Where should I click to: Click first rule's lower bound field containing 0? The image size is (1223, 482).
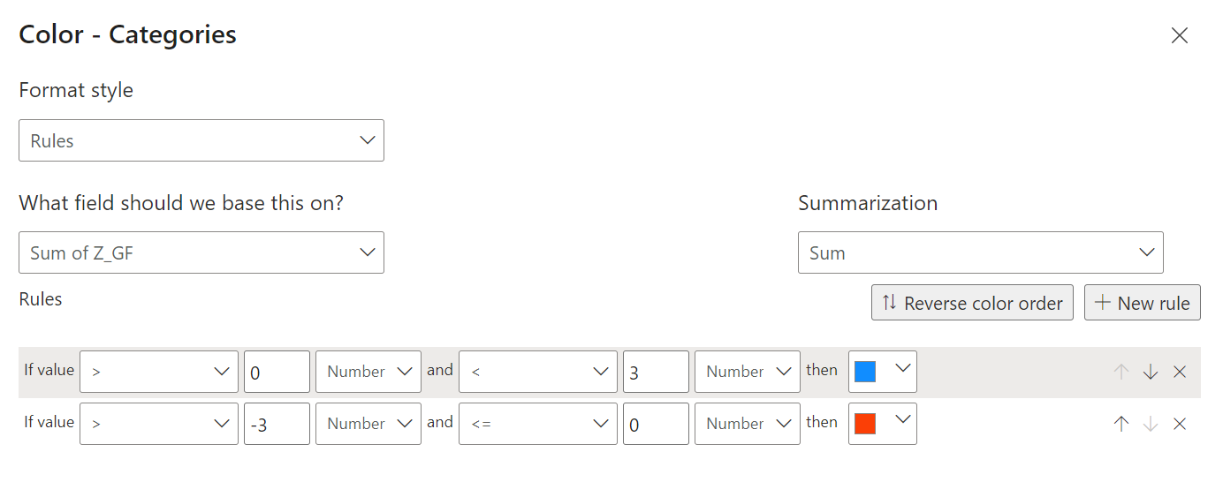point(277,372)
